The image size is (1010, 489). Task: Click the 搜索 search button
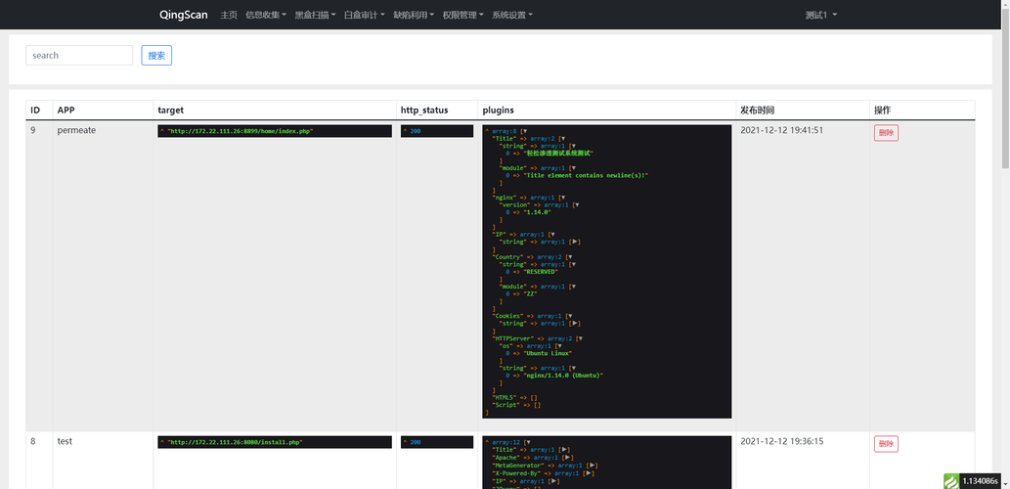point(156,56)
